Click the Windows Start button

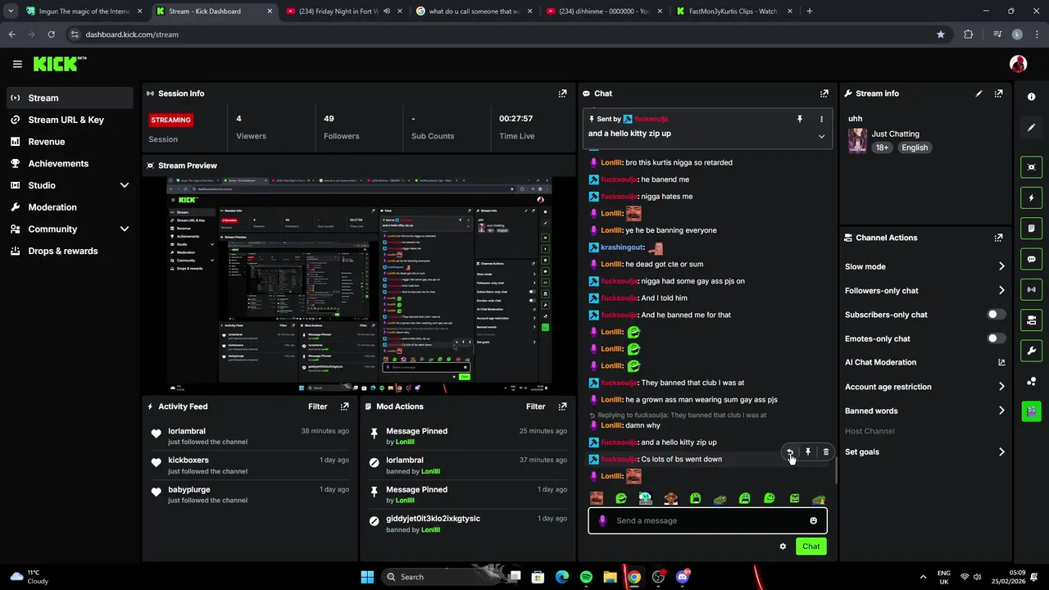pyautogui.click(x=367, y=577)
